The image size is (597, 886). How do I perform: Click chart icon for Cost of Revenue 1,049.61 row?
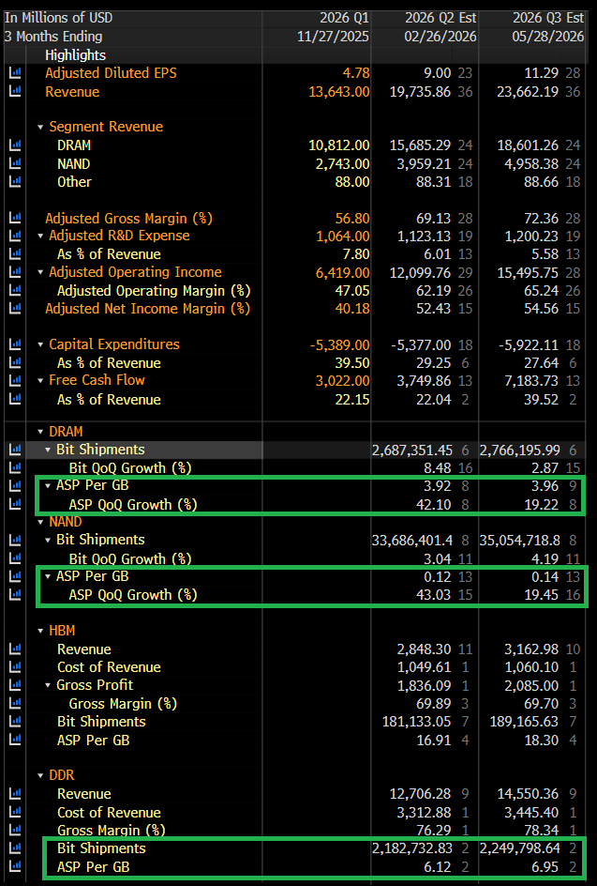click(15, 667)
